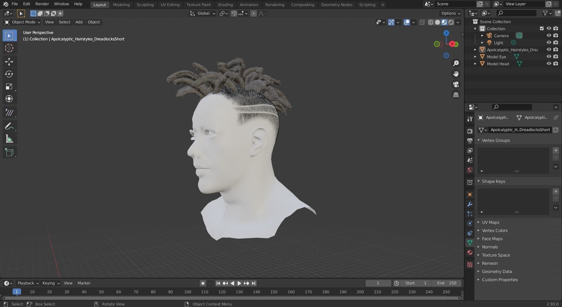Add a new shape key
The height and width of the screenshot is (307, 562).
click(x=556, y=191)
